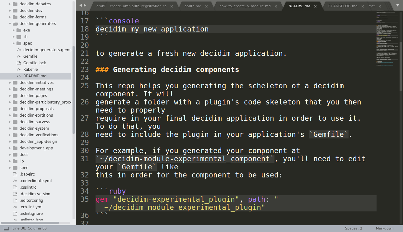
Task: Click the folder icon for decidim-forms
Action: 15,17
